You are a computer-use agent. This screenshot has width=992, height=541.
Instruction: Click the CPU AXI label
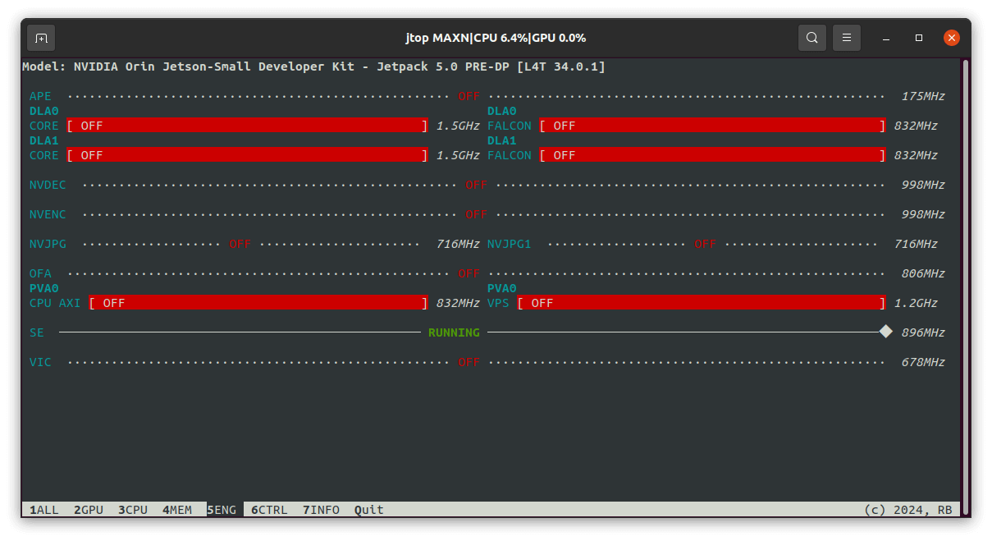click(55, 303)
